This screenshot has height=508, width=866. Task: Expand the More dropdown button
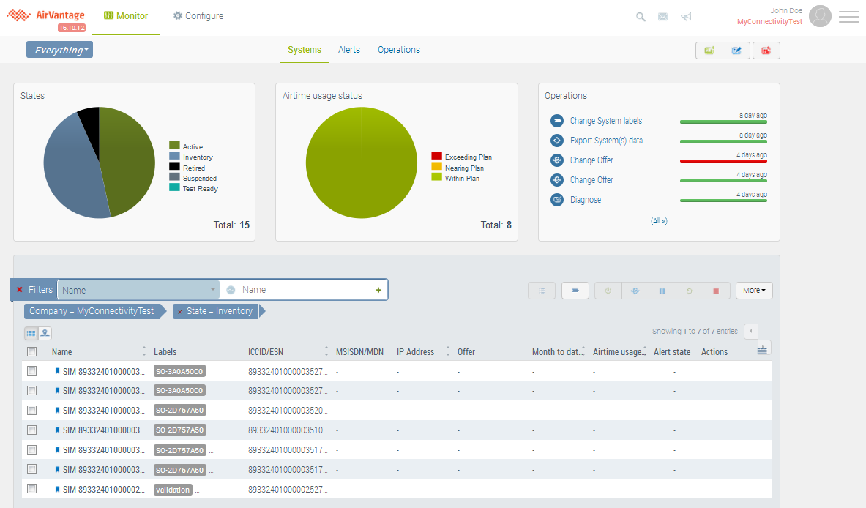pos(754,291)
